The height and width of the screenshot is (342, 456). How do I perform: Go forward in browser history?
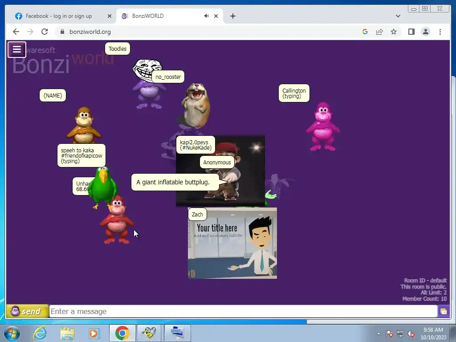(x=30, y=32)
